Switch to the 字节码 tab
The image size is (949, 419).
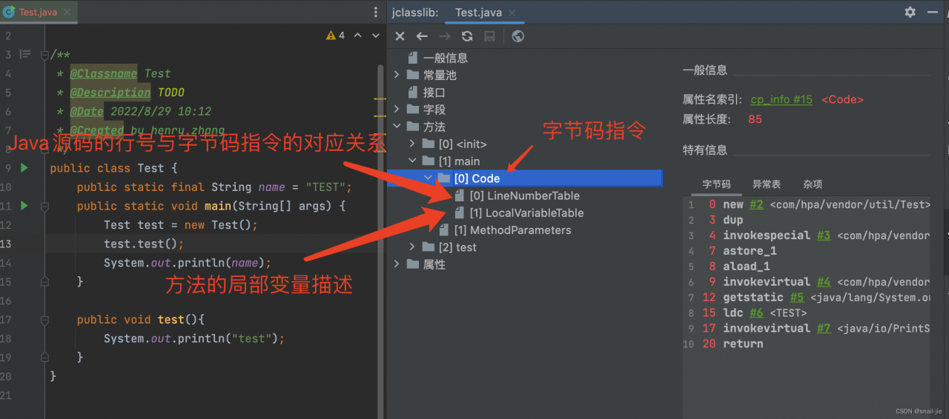coord(716,184)
